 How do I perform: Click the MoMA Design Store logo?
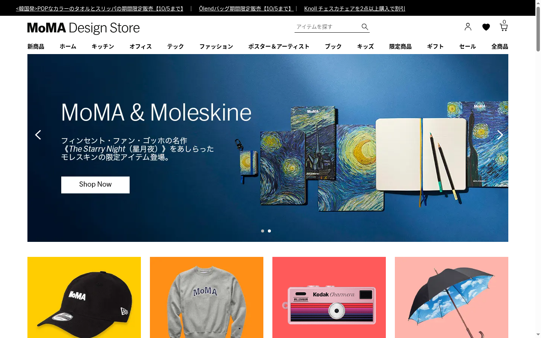(x=83, y=28)
